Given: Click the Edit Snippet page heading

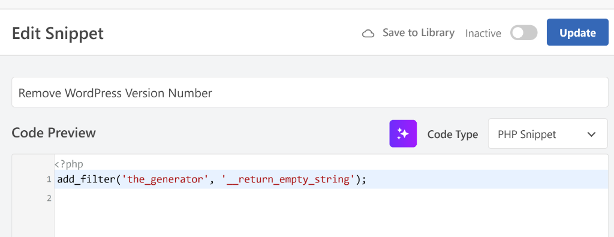Looking at the screenshot, I should pos(58,33).
